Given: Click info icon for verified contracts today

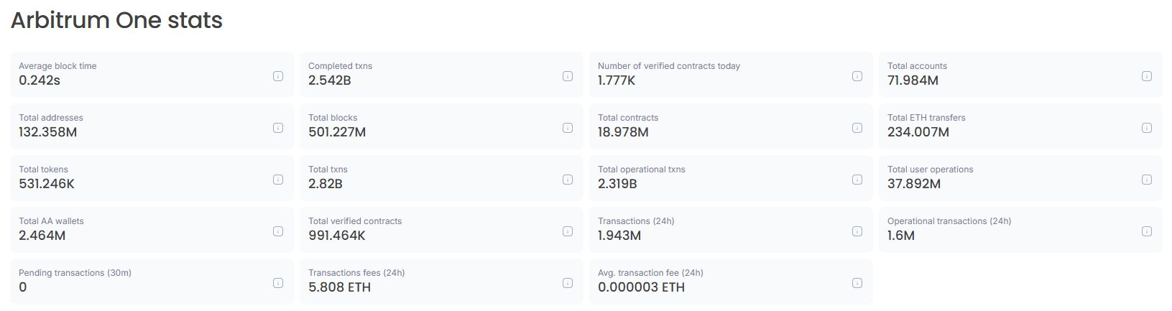Looking at the screenshot, I should point(857,76).
